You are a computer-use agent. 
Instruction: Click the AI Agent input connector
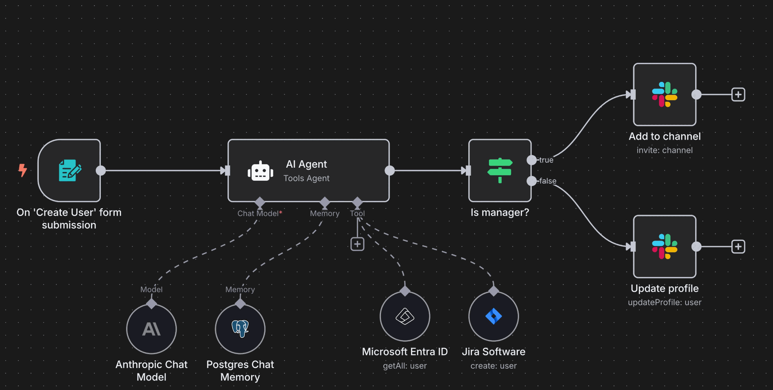tap(227, 170)
